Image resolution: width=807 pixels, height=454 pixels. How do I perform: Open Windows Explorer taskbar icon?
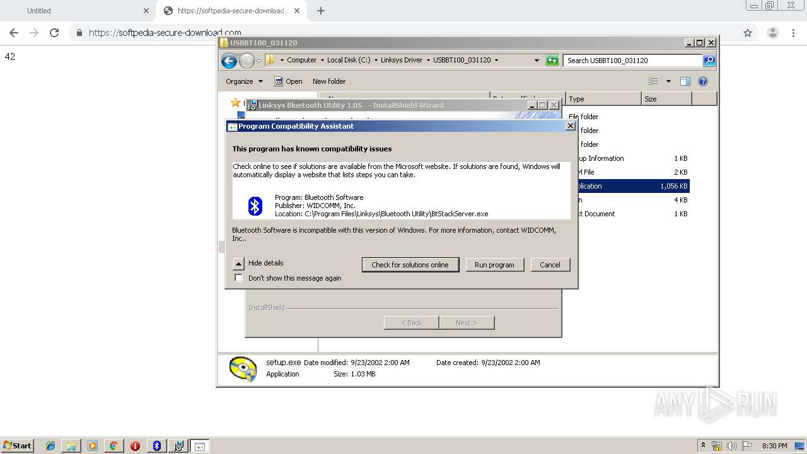click(x=71, y=446)
